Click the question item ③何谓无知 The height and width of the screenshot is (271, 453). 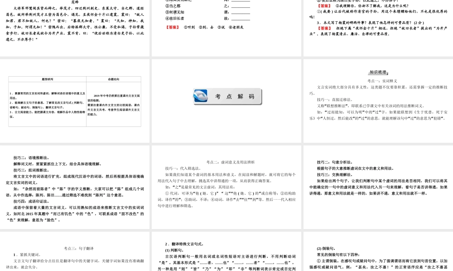(x=175, y=12)
